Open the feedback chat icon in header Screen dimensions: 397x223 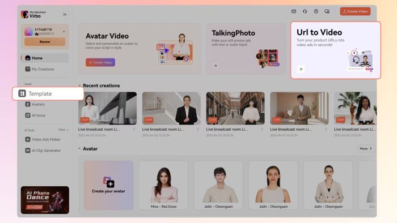pyautogui.click(x=327, y=11)
